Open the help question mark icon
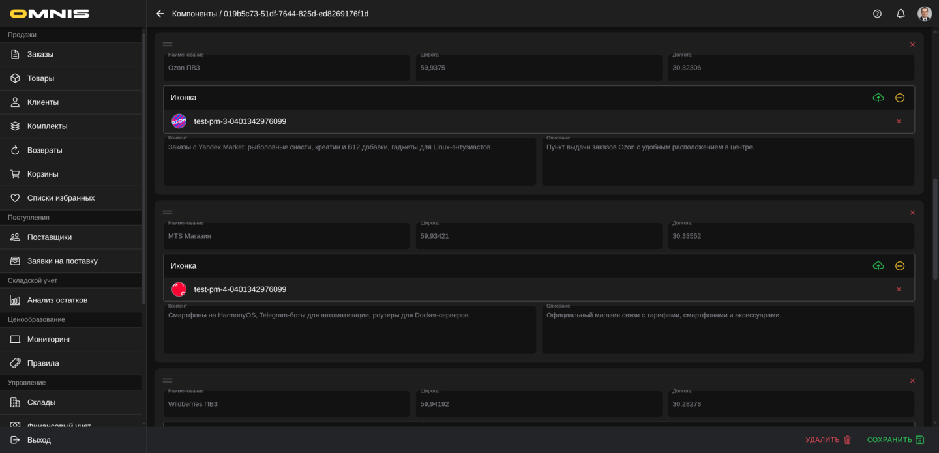 tap(877, 14)
